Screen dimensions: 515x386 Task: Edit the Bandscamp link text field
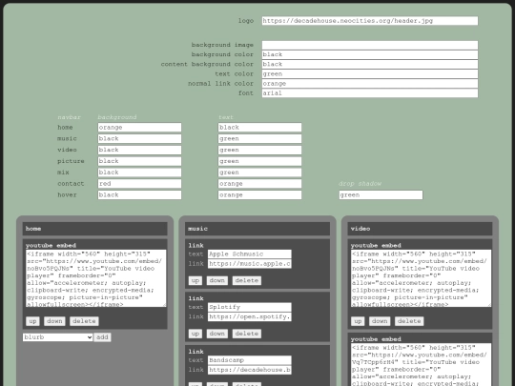point(250,360)
